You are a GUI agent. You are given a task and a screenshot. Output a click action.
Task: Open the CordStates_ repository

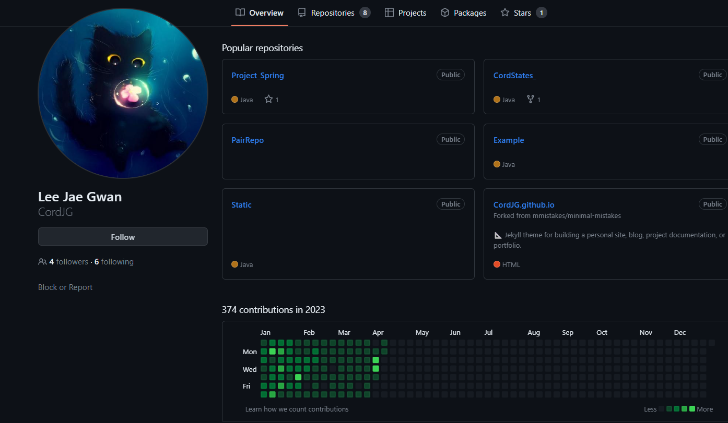pos(515,76)
